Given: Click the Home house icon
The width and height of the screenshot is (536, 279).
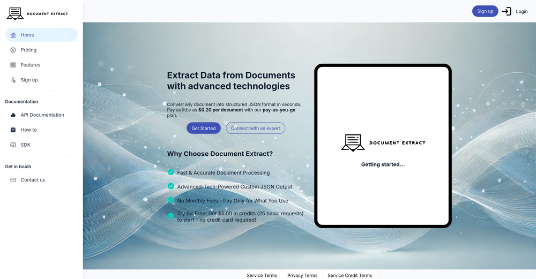Looking at the screenshot, I should 13,35.
